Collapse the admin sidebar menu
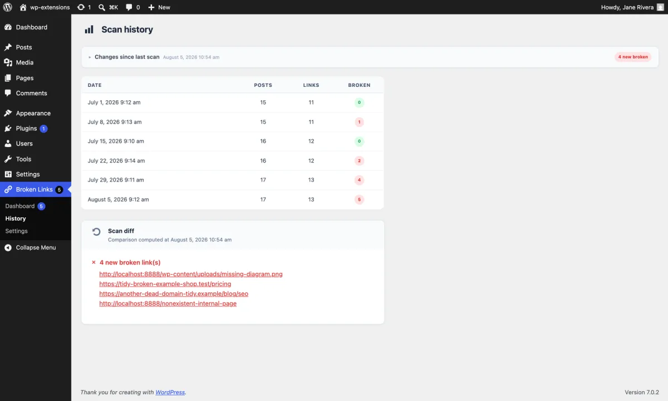This screenshot has width=668, height=401. [x=36, y=247]
